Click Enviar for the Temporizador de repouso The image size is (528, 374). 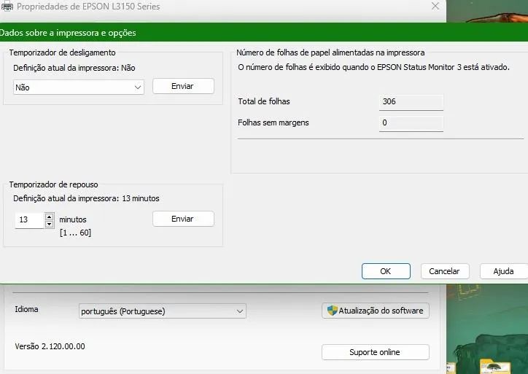pyautogui.click(x=183, y=219)
